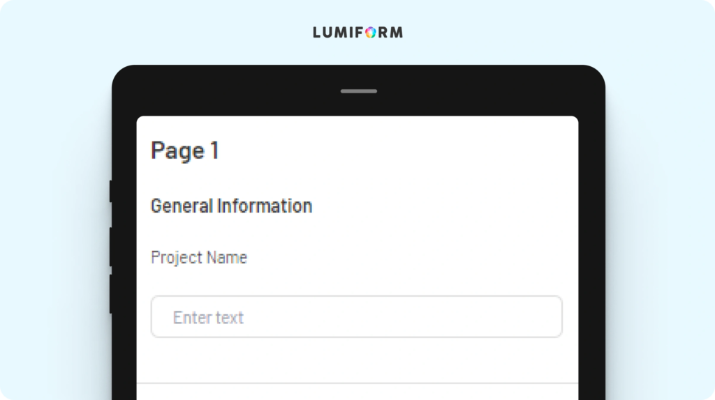Tap the tablet speaker bar
This screenshot has width=715, height=400.
pyautogui.click(x=358, y=91)
